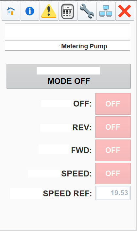Toggle the REV command to on
The width and height of the screenshot is (137, 231).
pos(113,127)
